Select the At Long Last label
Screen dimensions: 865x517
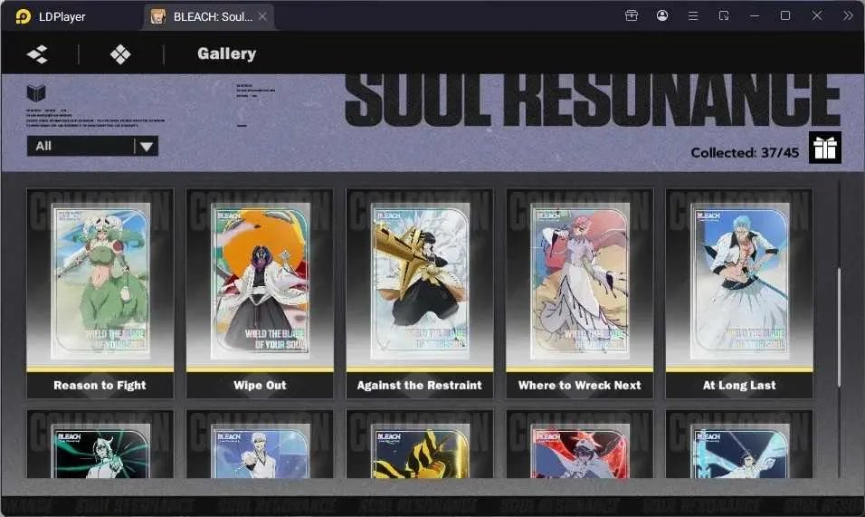coord(739,385)
